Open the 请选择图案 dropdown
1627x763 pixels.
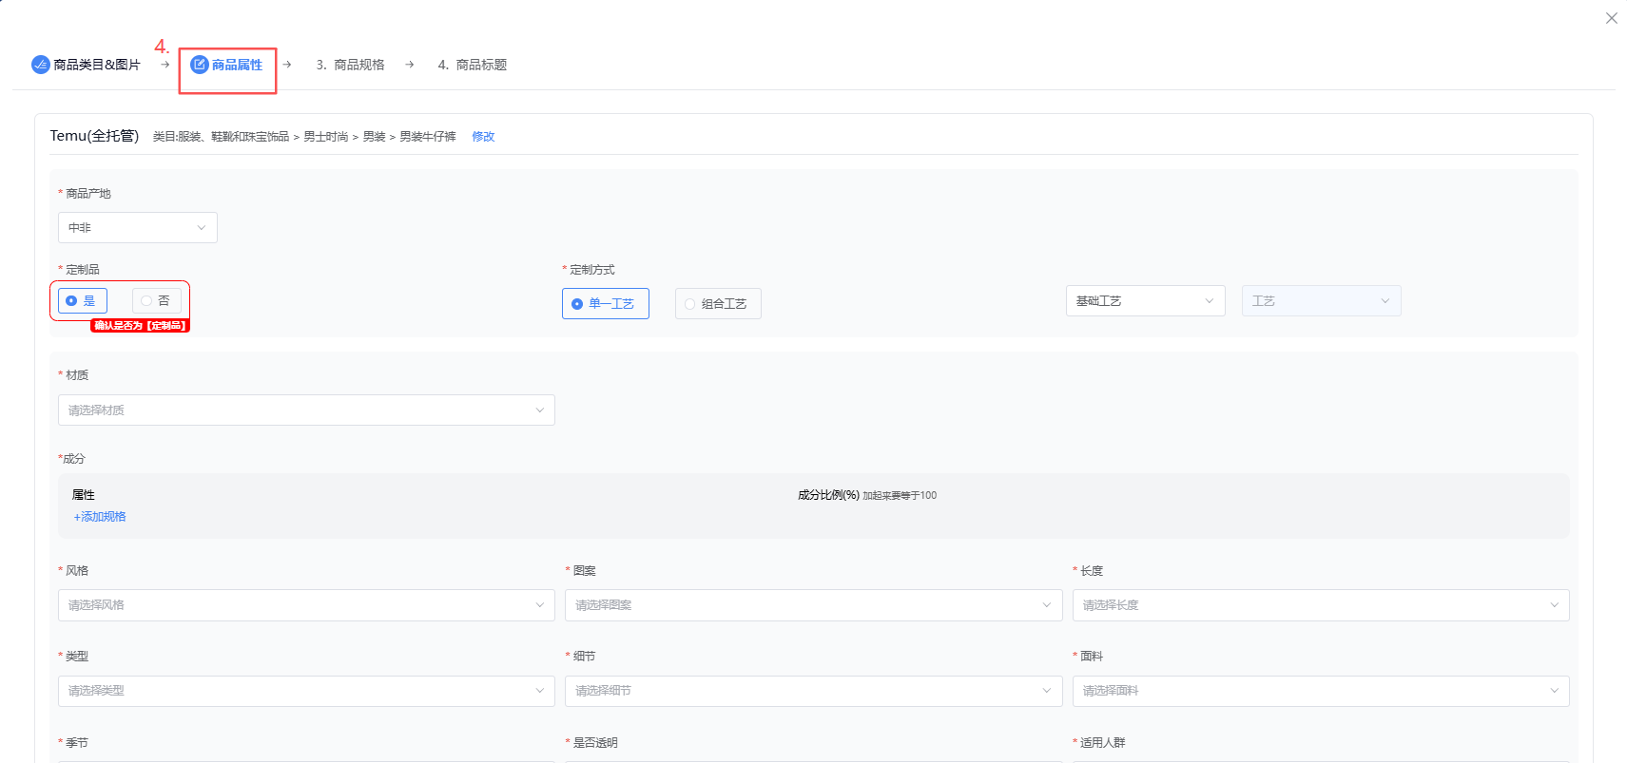point(813,605)
